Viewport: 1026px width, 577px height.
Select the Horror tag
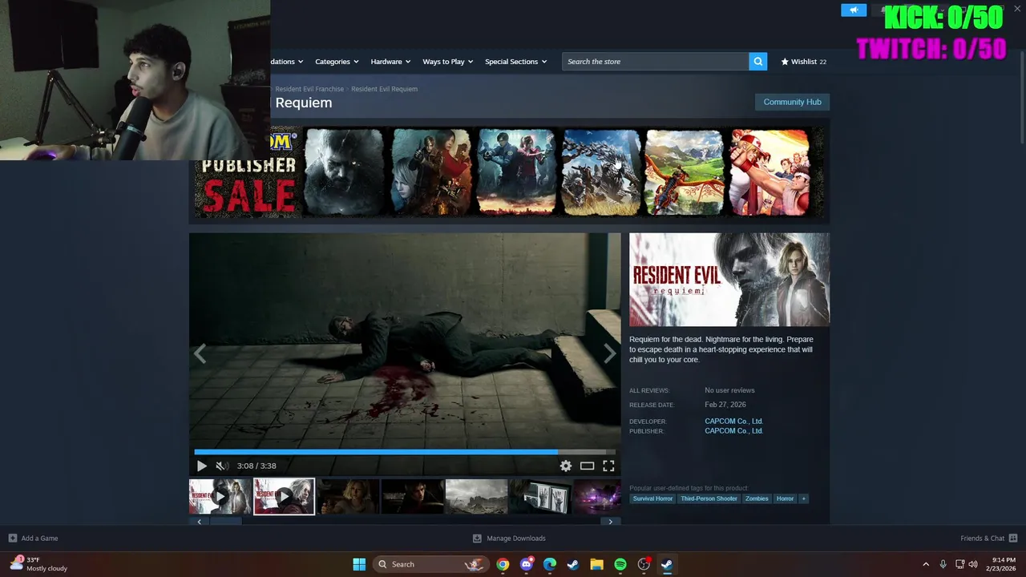(785, 498)
